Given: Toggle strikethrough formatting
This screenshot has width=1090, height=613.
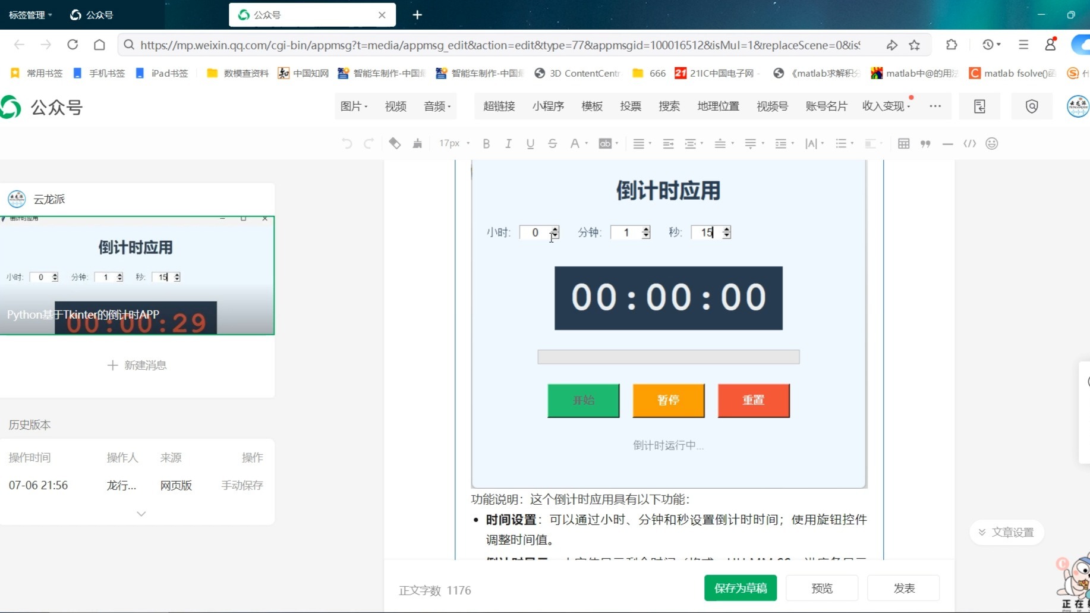Looking at the screenshot, I should [x=553, y=143].
